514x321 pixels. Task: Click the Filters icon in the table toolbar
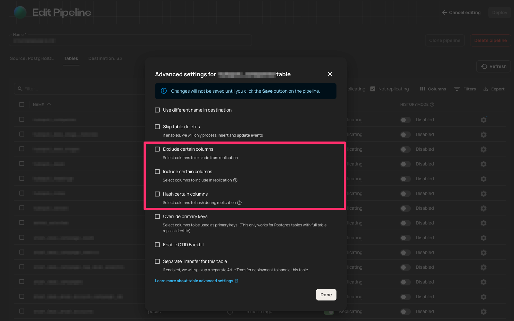pyautogui.click(x=457, y=89)
